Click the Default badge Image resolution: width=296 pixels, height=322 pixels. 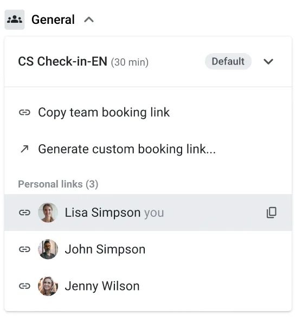tap(228, 61)
